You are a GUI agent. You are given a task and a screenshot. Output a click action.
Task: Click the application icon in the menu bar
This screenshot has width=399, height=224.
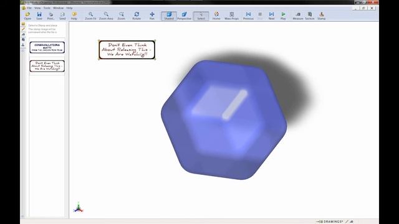point(24,8)
